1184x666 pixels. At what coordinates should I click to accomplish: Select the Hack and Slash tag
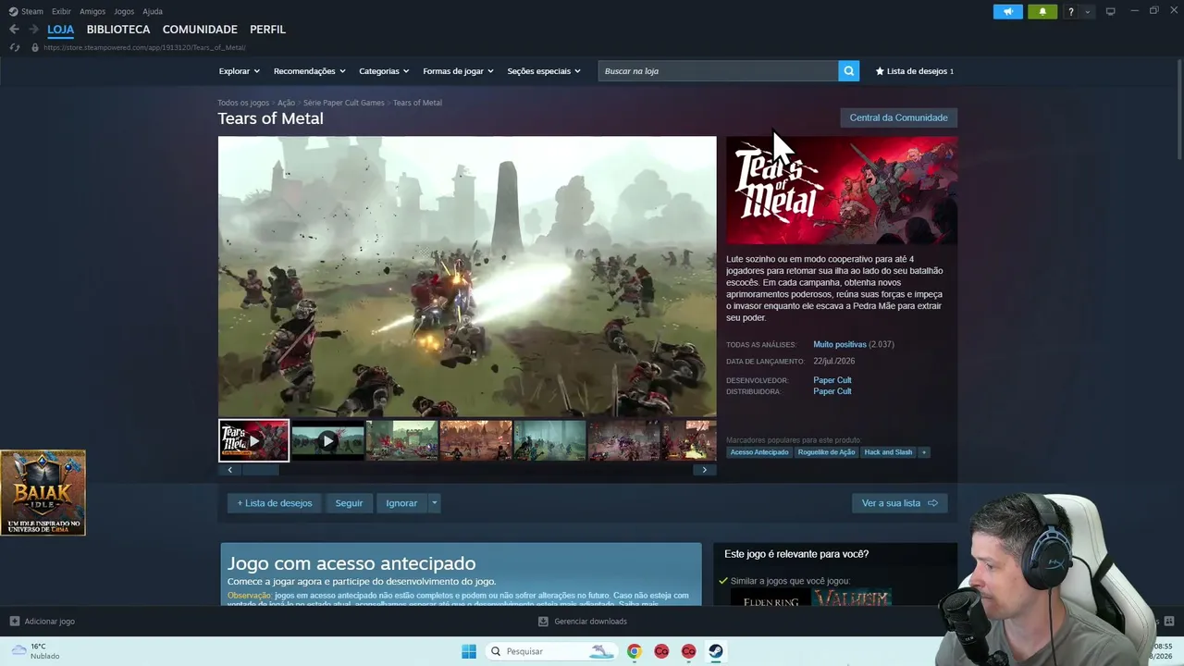pos(888,452)
